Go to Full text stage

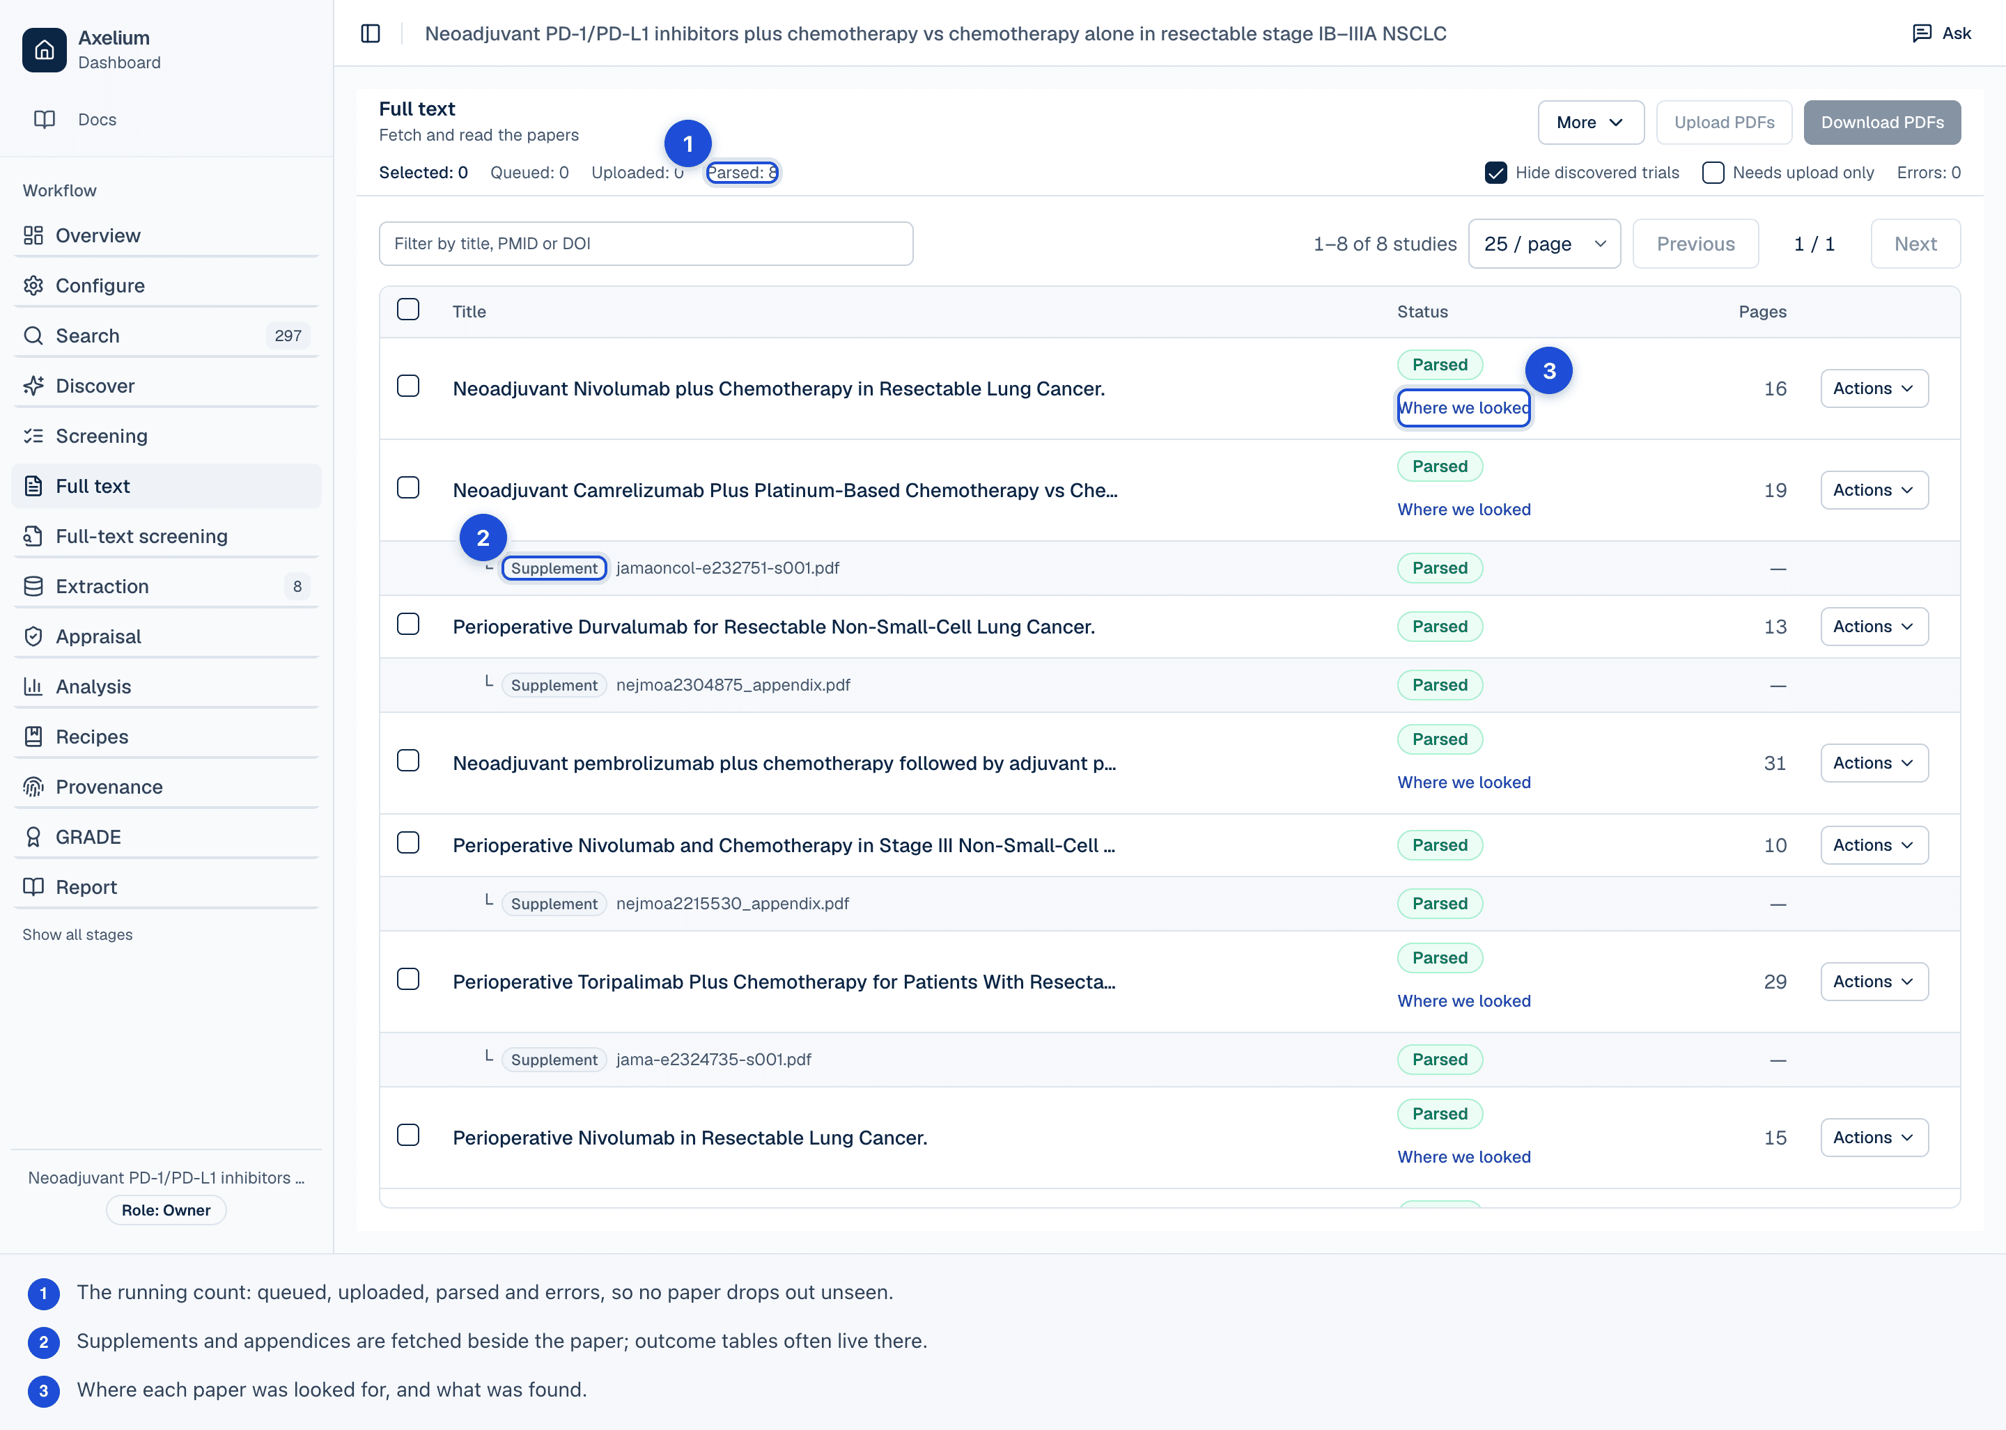pos(166,486)
